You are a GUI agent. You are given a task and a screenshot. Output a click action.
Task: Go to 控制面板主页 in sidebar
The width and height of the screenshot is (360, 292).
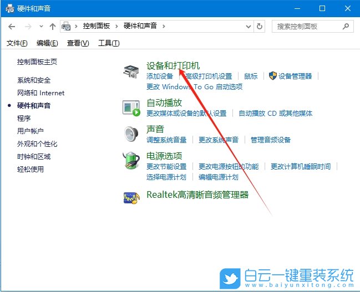37,62
